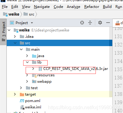This screenshot has width=123, height=113.
Task: Open the Navigate menu
Action: 42,7
